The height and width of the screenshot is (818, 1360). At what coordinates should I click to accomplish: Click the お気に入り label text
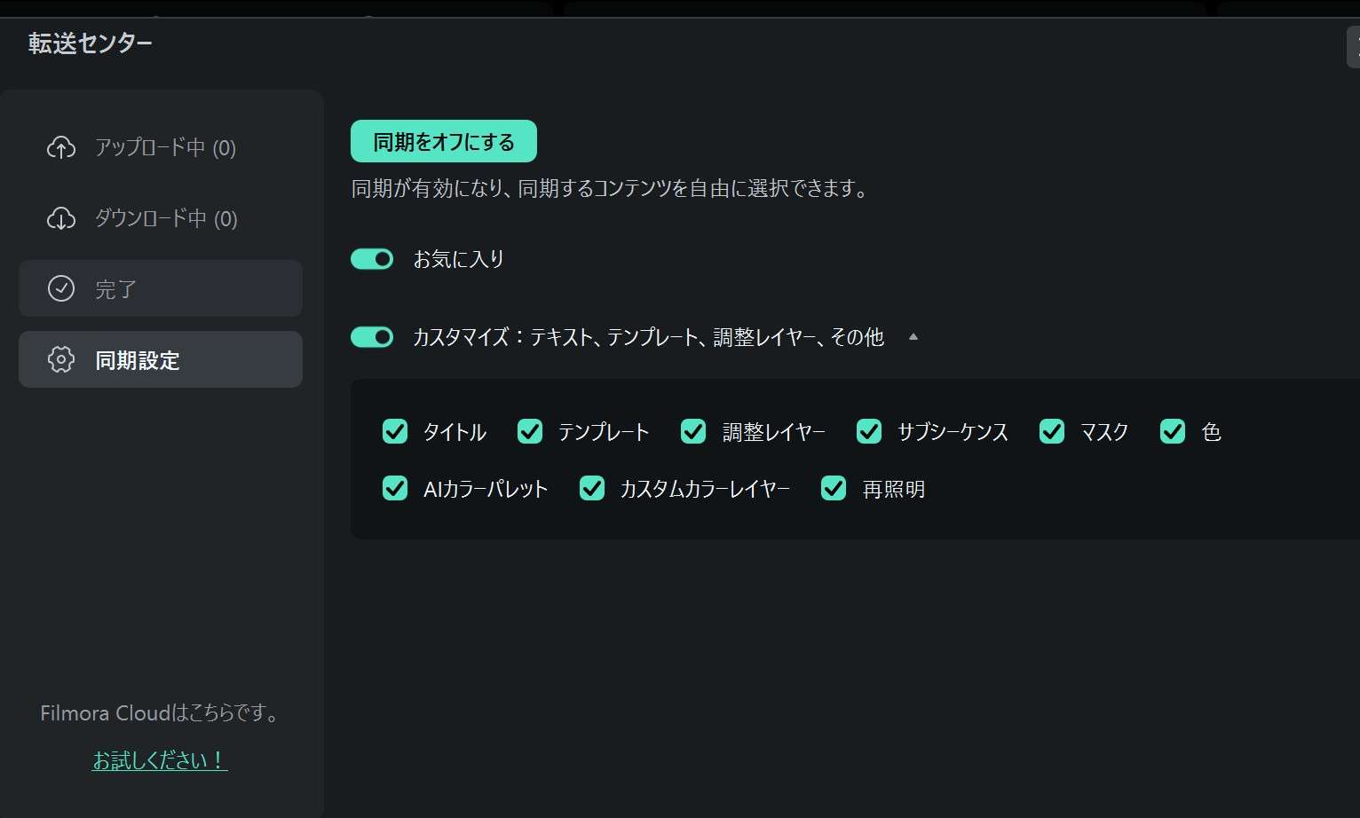(459, 259)
